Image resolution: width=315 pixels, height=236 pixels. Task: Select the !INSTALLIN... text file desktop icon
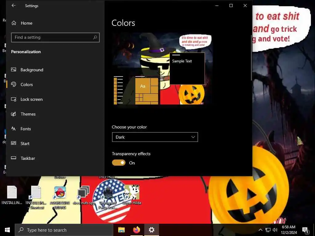tap(12, 195)
